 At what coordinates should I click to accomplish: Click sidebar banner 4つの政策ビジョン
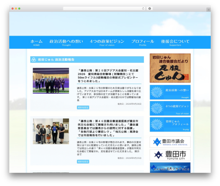[170, 108]
